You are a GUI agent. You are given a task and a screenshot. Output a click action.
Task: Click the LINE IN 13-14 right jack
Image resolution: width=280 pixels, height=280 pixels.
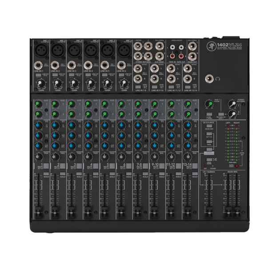click(x=188, y=79)
